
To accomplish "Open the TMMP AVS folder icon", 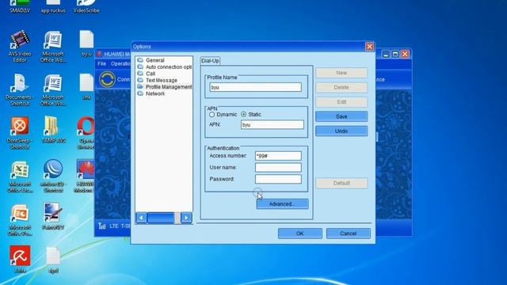I will 53,129.
